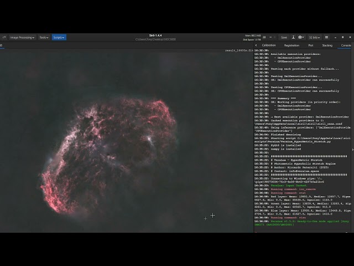Switch to the Calibration tab
This screenshot has height=266, width=354.
pos(269,45)
